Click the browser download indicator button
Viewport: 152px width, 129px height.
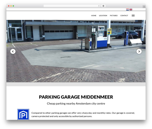(103, 6)
